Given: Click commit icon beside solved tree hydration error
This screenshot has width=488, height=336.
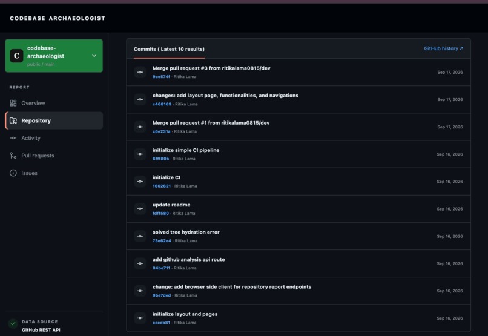Looking at the screenshot, I should (140, 237).
